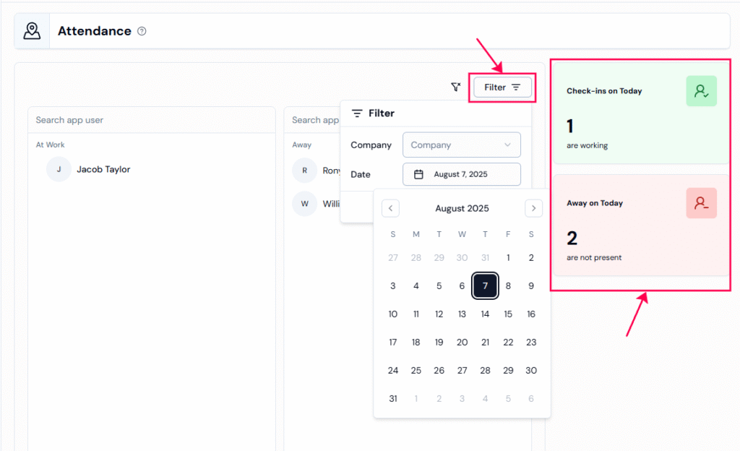Select the highlighted date 7
740x451 pixels.
pos(485,285)
